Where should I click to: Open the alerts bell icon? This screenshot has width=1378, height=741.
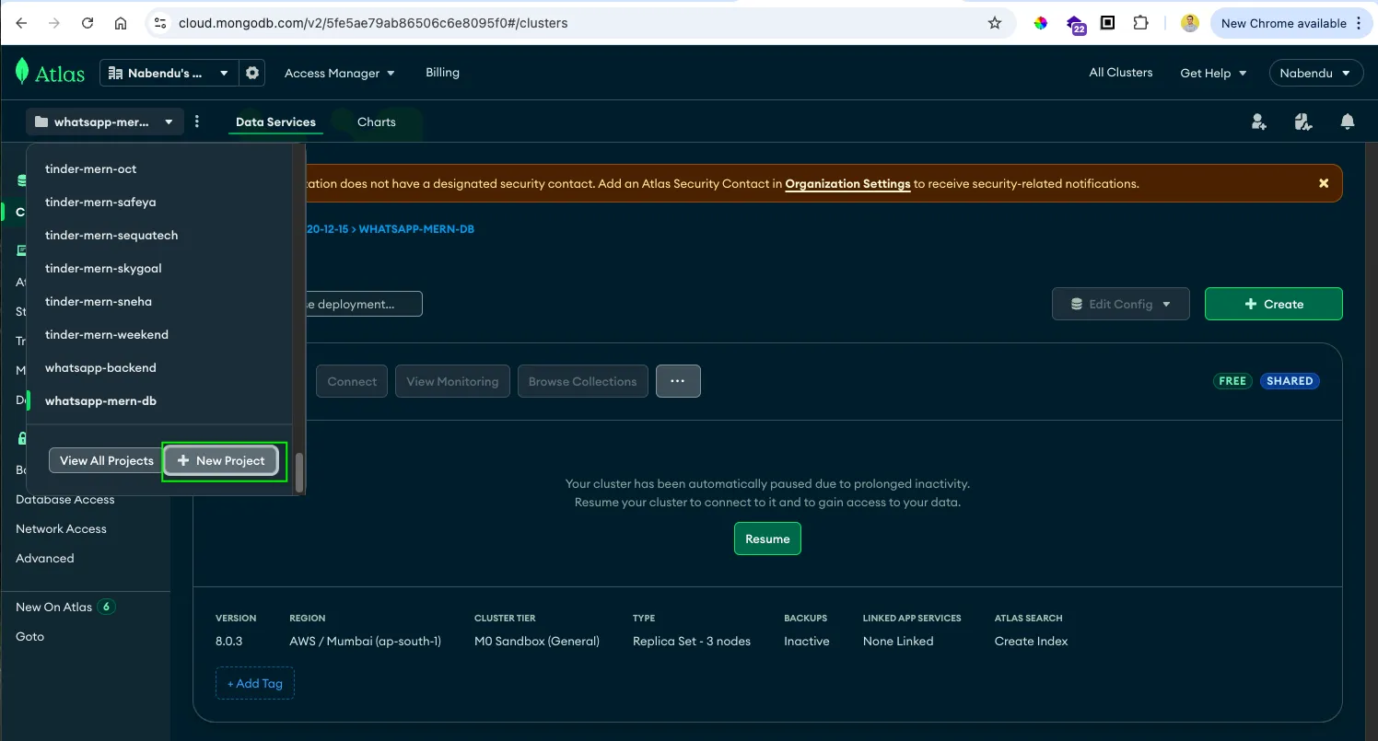click(1347, 122)
